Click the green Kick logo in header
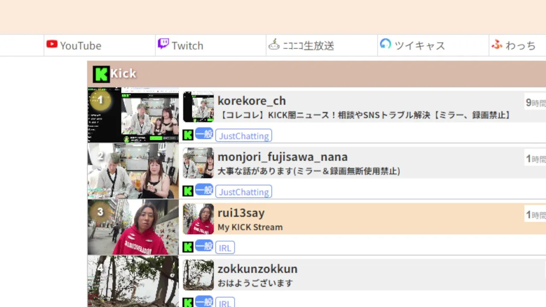Image resolution: width=546 pixels, height=307 pixels. click(101, 74)
